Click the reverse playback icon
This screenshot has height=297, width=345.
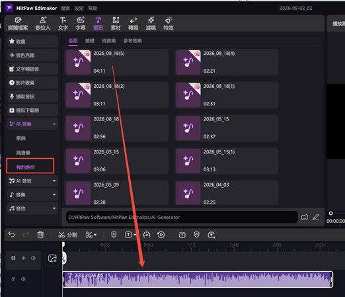tap(161, 235)
